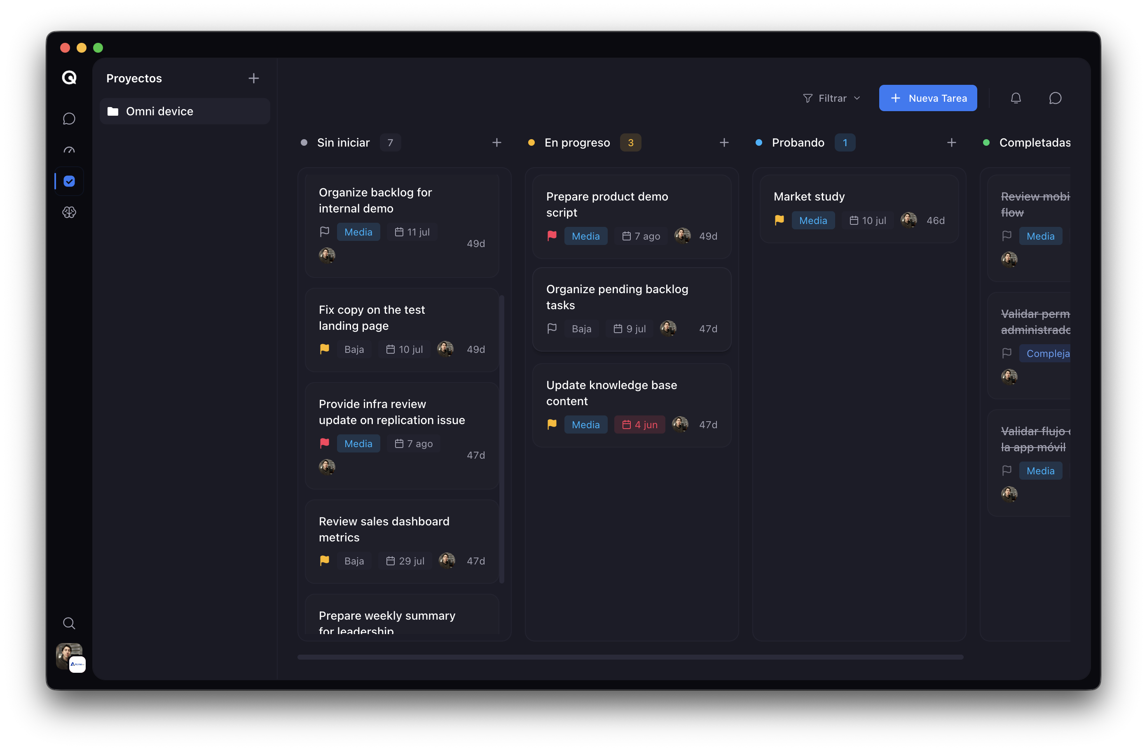The width and height of the screenshot is (1147, 751).
Task: Click yellow flag on Update knowledge base content
Action: tap(552, 424)
